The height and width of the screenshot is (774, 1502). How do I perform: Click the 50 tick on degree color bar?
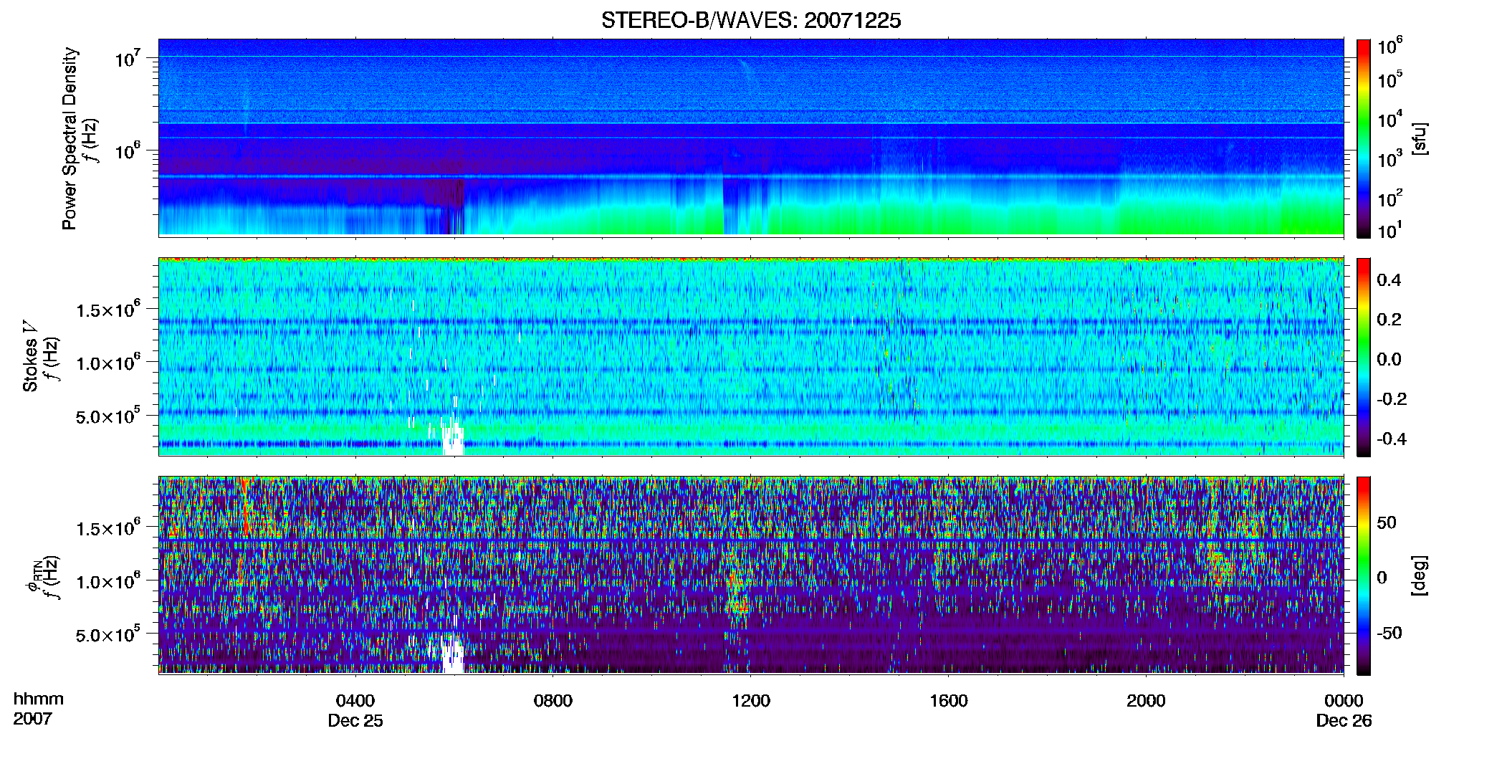[x=1387, y=522]
